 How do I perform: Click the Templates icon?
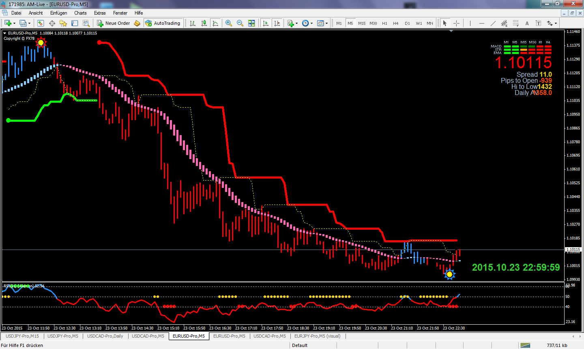tap(320, 23)
